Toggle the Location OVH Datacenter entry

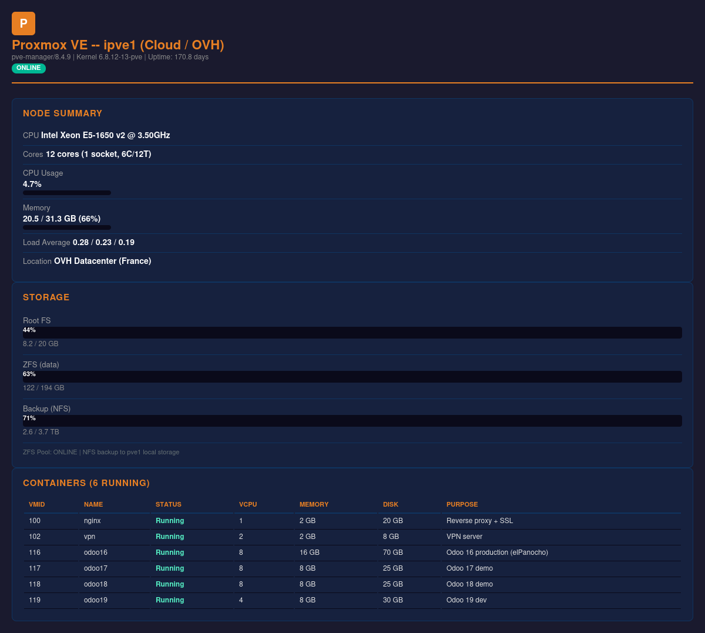[87, 261]
